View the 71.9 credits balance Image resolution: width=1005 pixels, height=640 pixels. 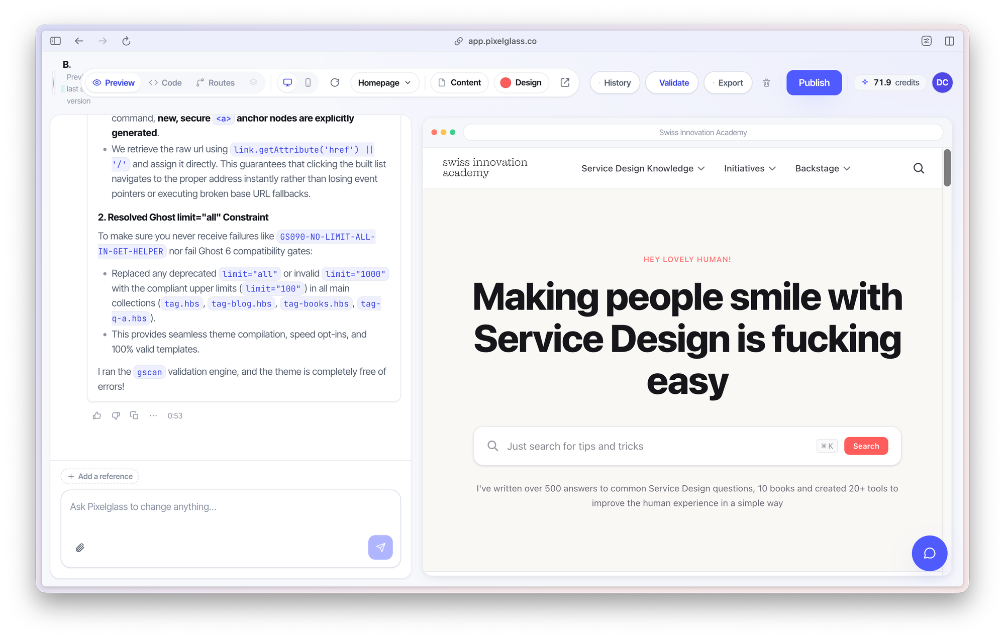(x=890, y=82)
